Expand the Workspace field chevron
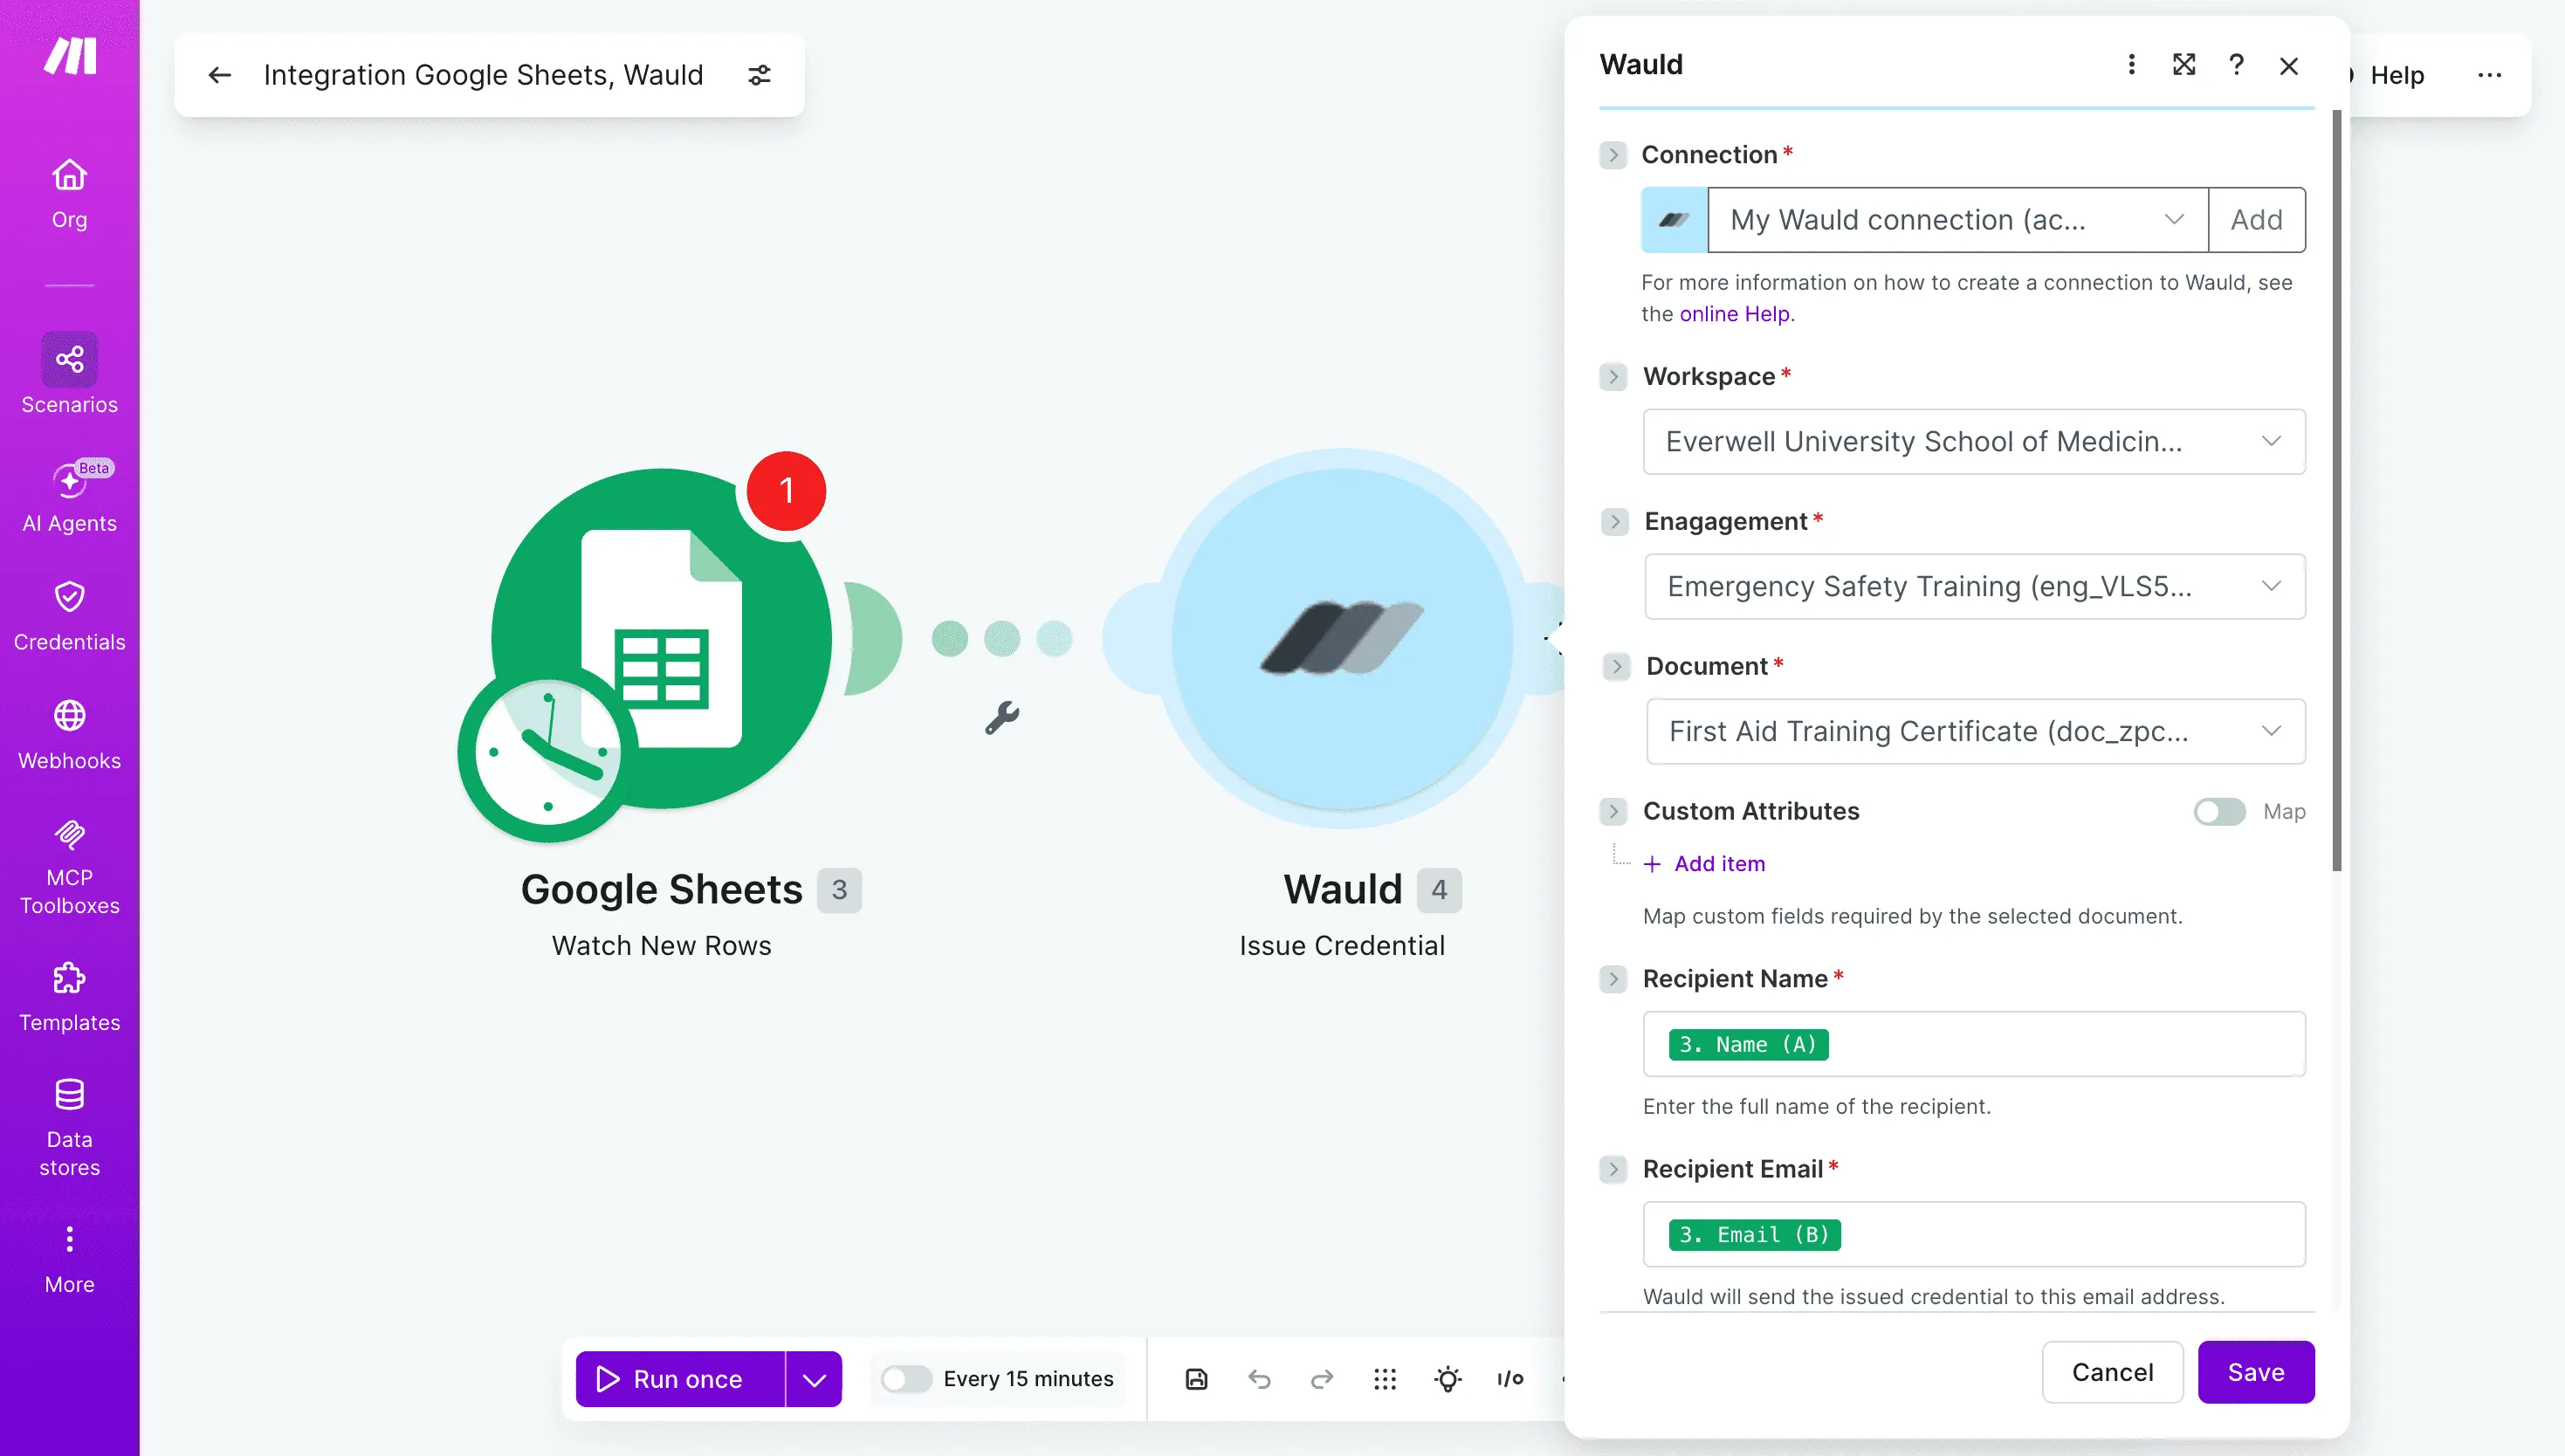Image resolution: width=2565 pixels, height=1456 pixels. pos(1613,377)
